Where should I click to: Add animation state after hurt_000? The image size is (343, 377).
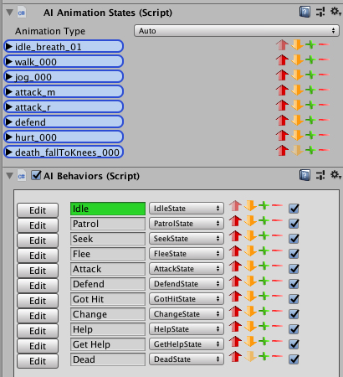pos(310,135)
